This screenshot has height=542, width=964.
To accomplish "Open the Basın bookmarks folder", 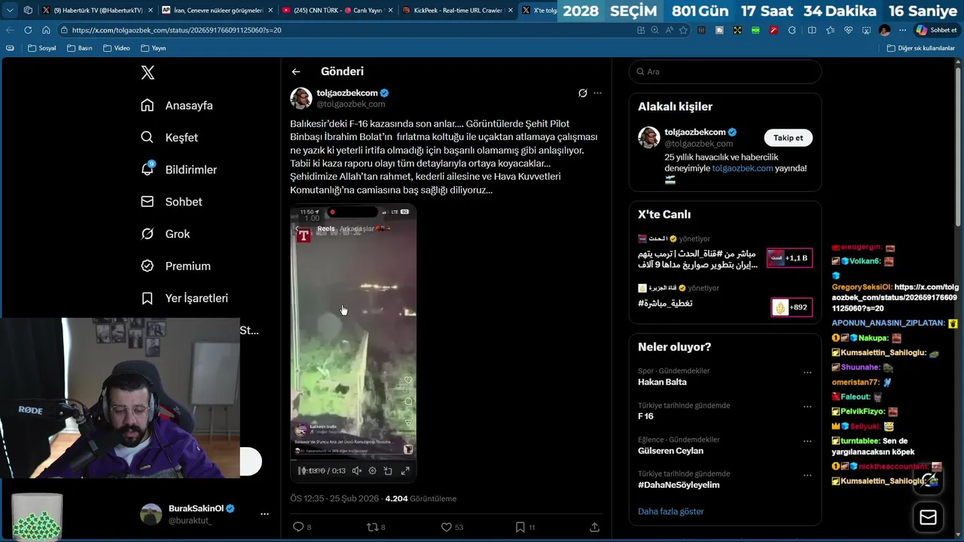I will pos(79,48).
